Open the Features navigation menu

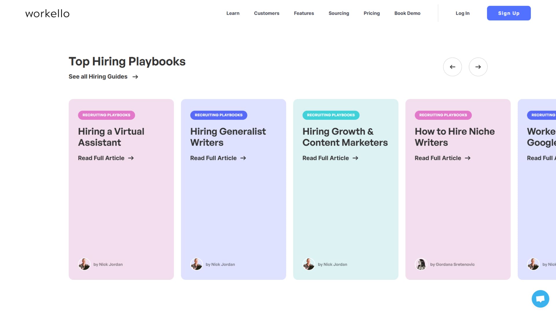(x=304, y=13)
